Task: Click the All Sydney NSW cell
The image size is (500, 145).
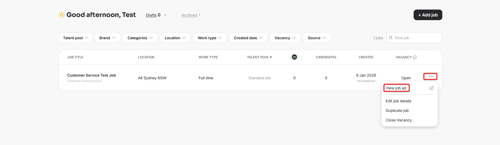Action: click(152, 78)
